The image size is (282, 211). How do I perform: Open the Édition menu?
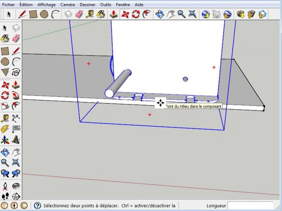[x=26, y=5]
